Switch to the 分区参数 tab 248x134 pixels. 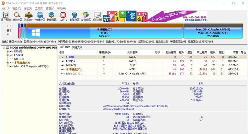click(x=65, y=47)
